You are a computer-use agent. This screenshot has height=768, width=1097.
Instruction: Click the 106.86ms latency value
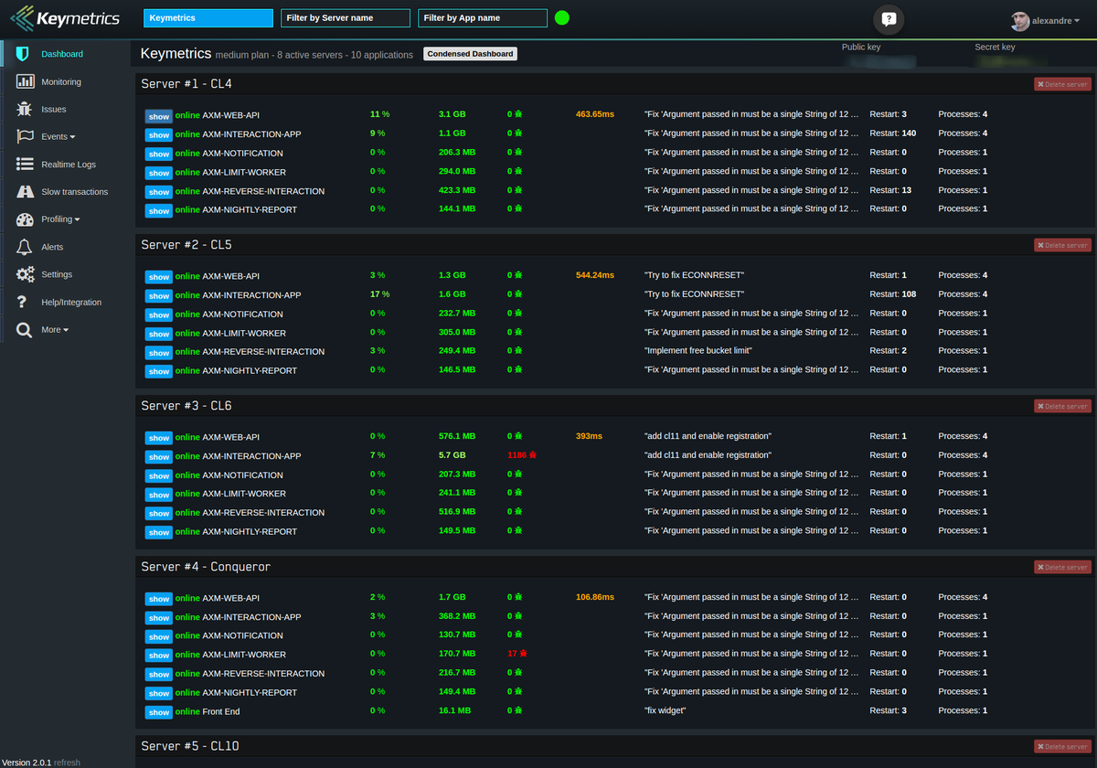(x=595, y=597)
